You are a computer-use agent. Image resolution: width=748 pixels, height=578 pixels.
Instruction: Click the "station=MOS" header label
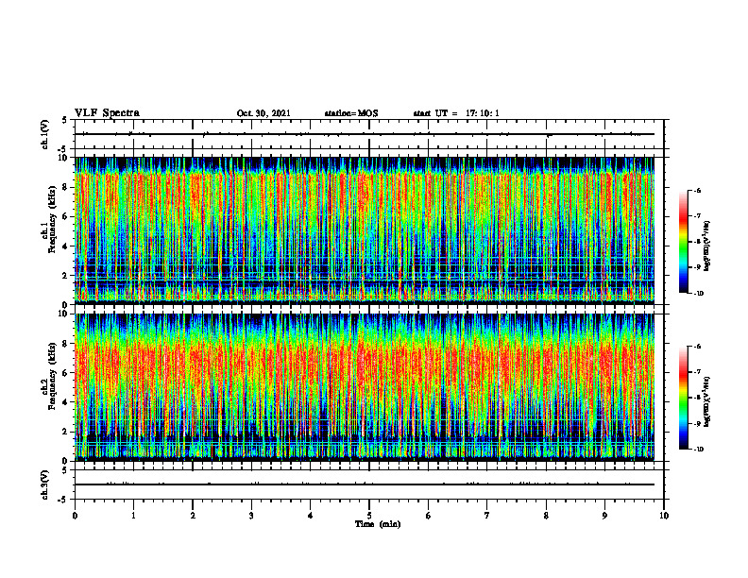click(351, 113)
